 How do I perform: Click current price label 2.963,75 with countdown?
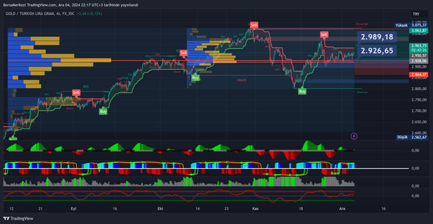click(x=419, y=48)
